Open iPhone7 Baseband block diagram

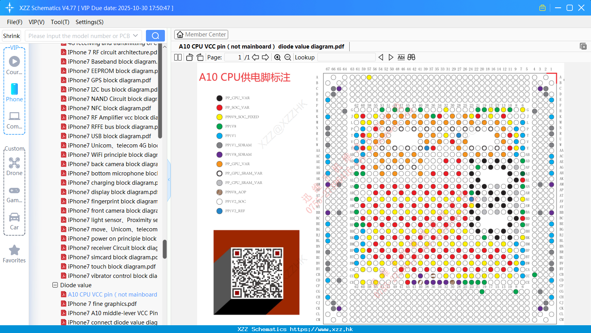click(x=113, y=62)
